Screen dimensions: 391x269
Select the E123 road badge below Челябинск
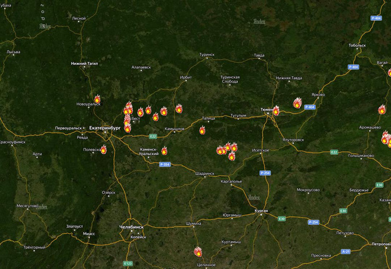128,263
